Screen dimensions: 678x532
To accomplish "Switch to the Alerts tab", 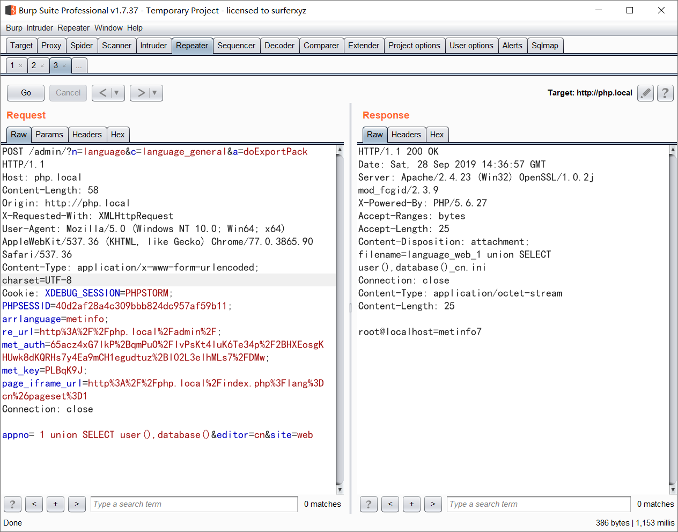I will click(512, 46).
